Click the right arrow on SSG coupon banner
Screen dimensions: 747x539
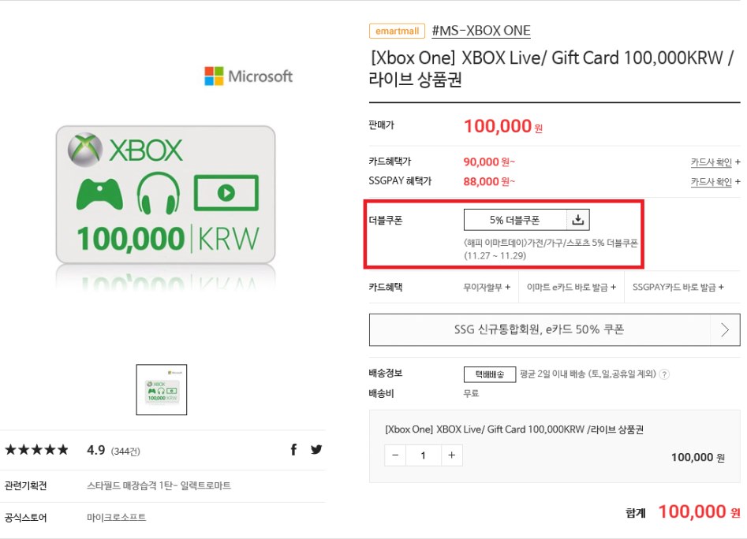tap(725, 330)
